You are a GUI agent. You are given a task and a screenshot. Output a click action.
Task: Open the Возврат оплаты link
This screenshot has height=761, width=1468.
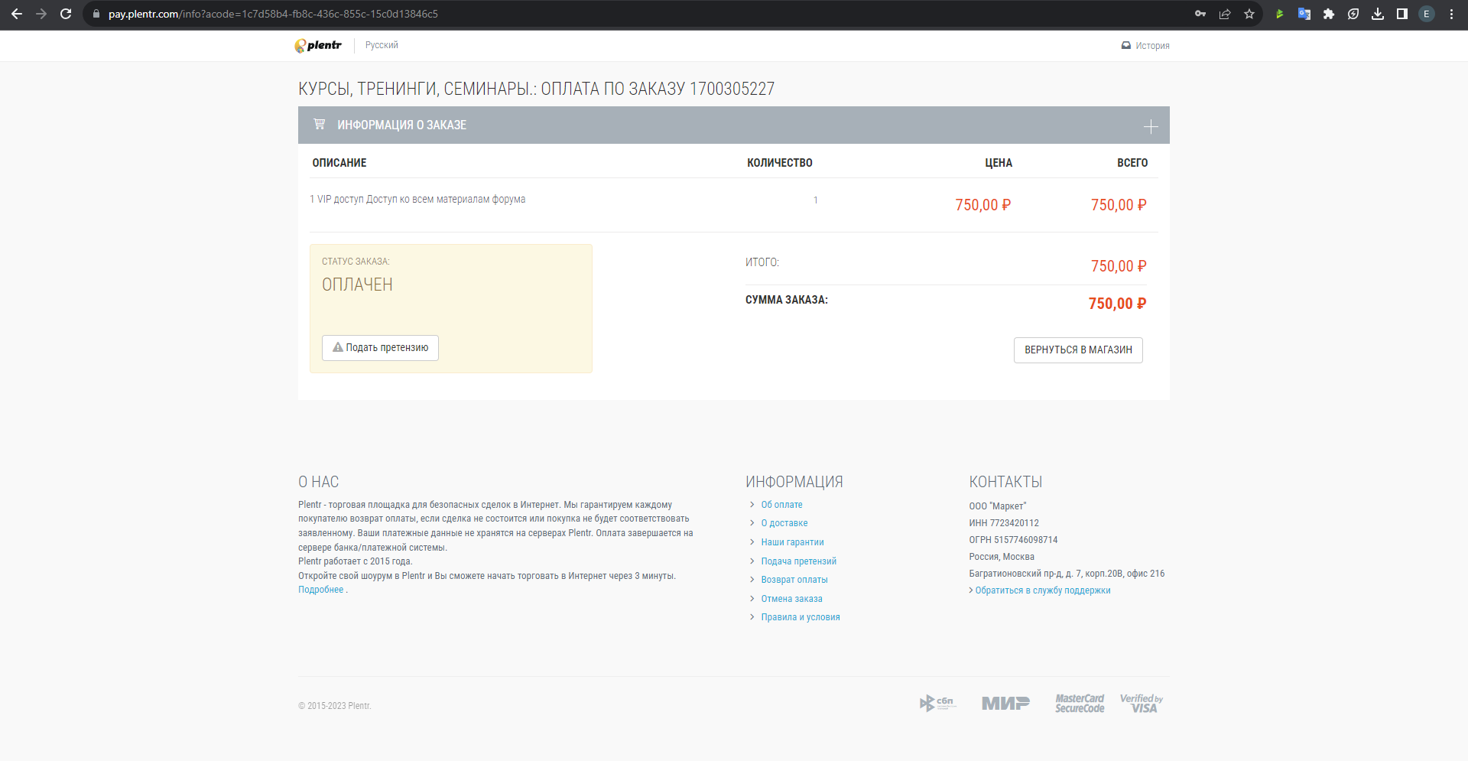pos(794,580)
